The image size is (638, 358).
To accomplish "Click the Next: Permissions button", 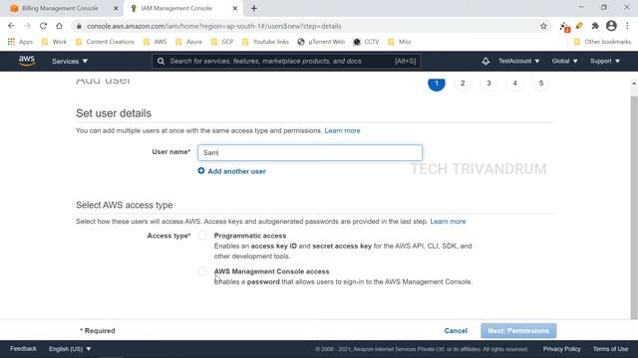I will pyautogui.click(x=518, y=331).
